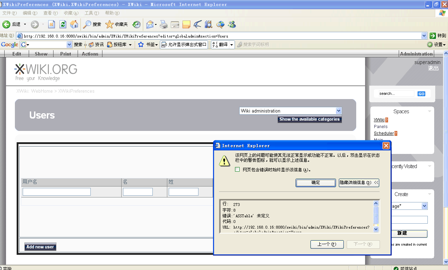
Task: Open the Messenger people icon
Action: click(x=232, y=24)
